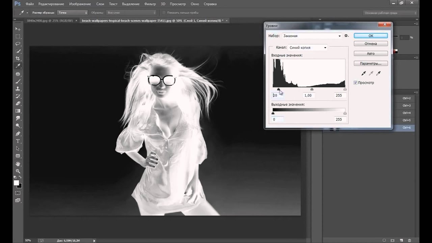The image size is (432, 243).
Task: Select the Rectangular Marquee tool
Action: (x=18, y=36)
